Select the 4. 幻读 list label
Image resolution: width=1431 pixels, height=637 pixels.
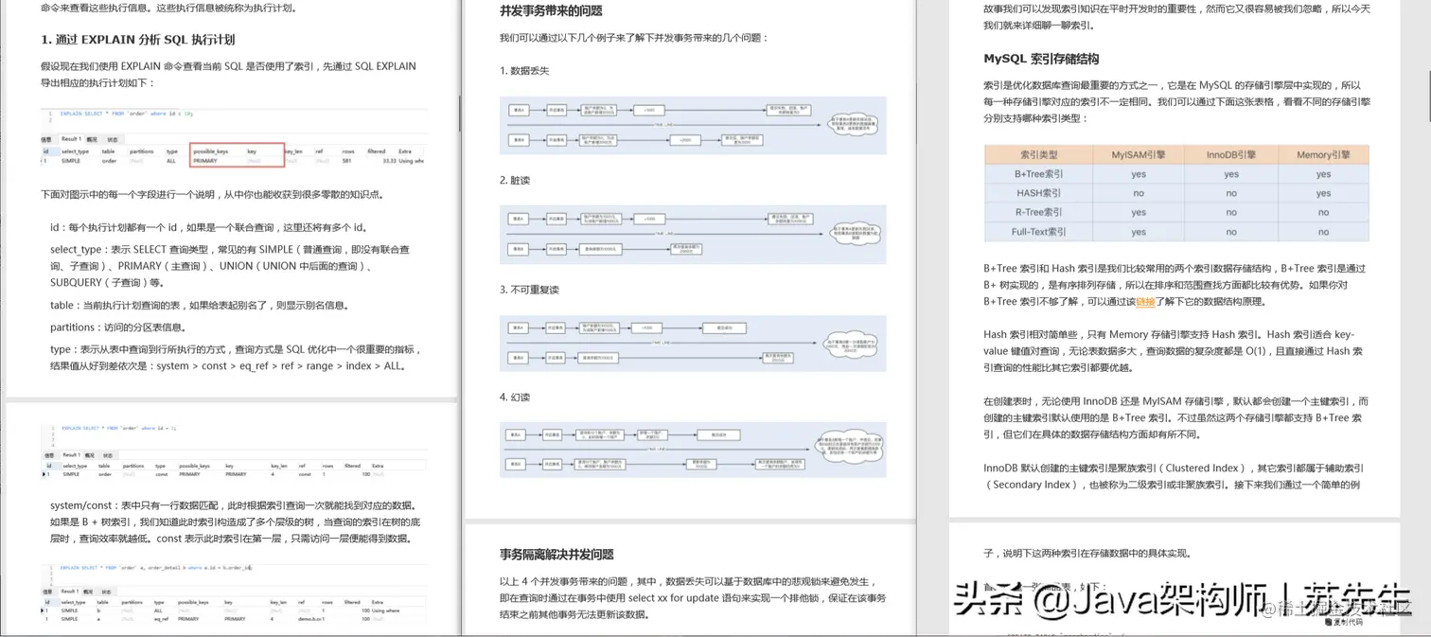[x=516, y=398]
